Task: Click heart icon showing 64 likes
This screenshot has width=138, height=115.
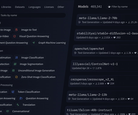Action: 129,99
